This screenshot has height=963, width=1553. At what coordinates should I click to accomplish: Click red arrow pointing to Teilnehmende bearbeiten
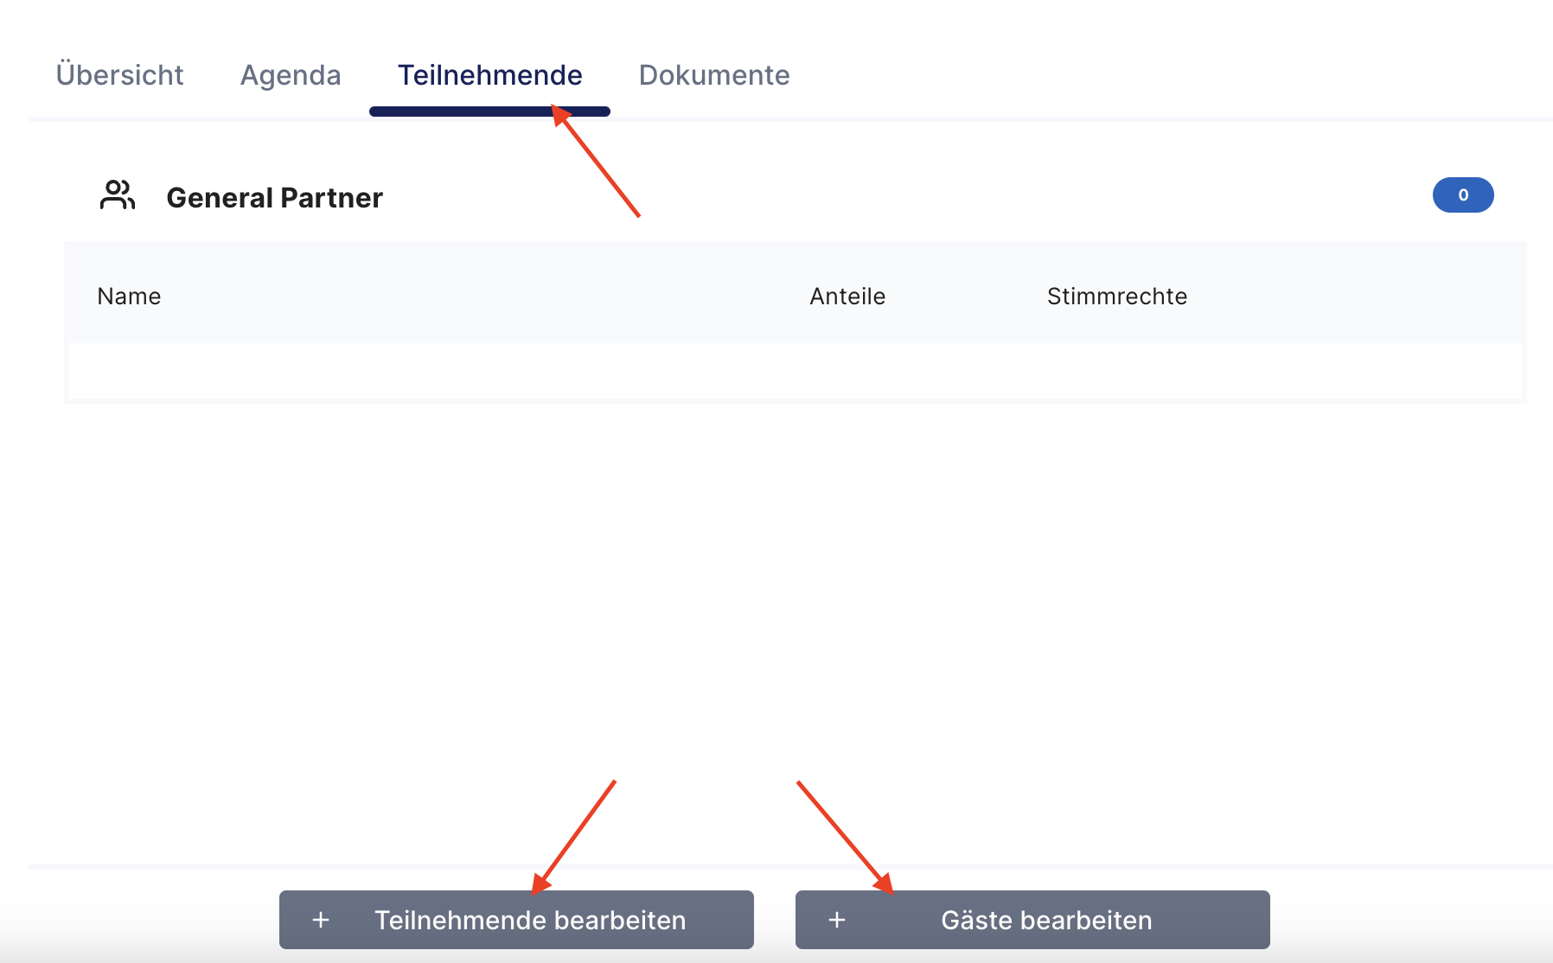pos(573,837)
